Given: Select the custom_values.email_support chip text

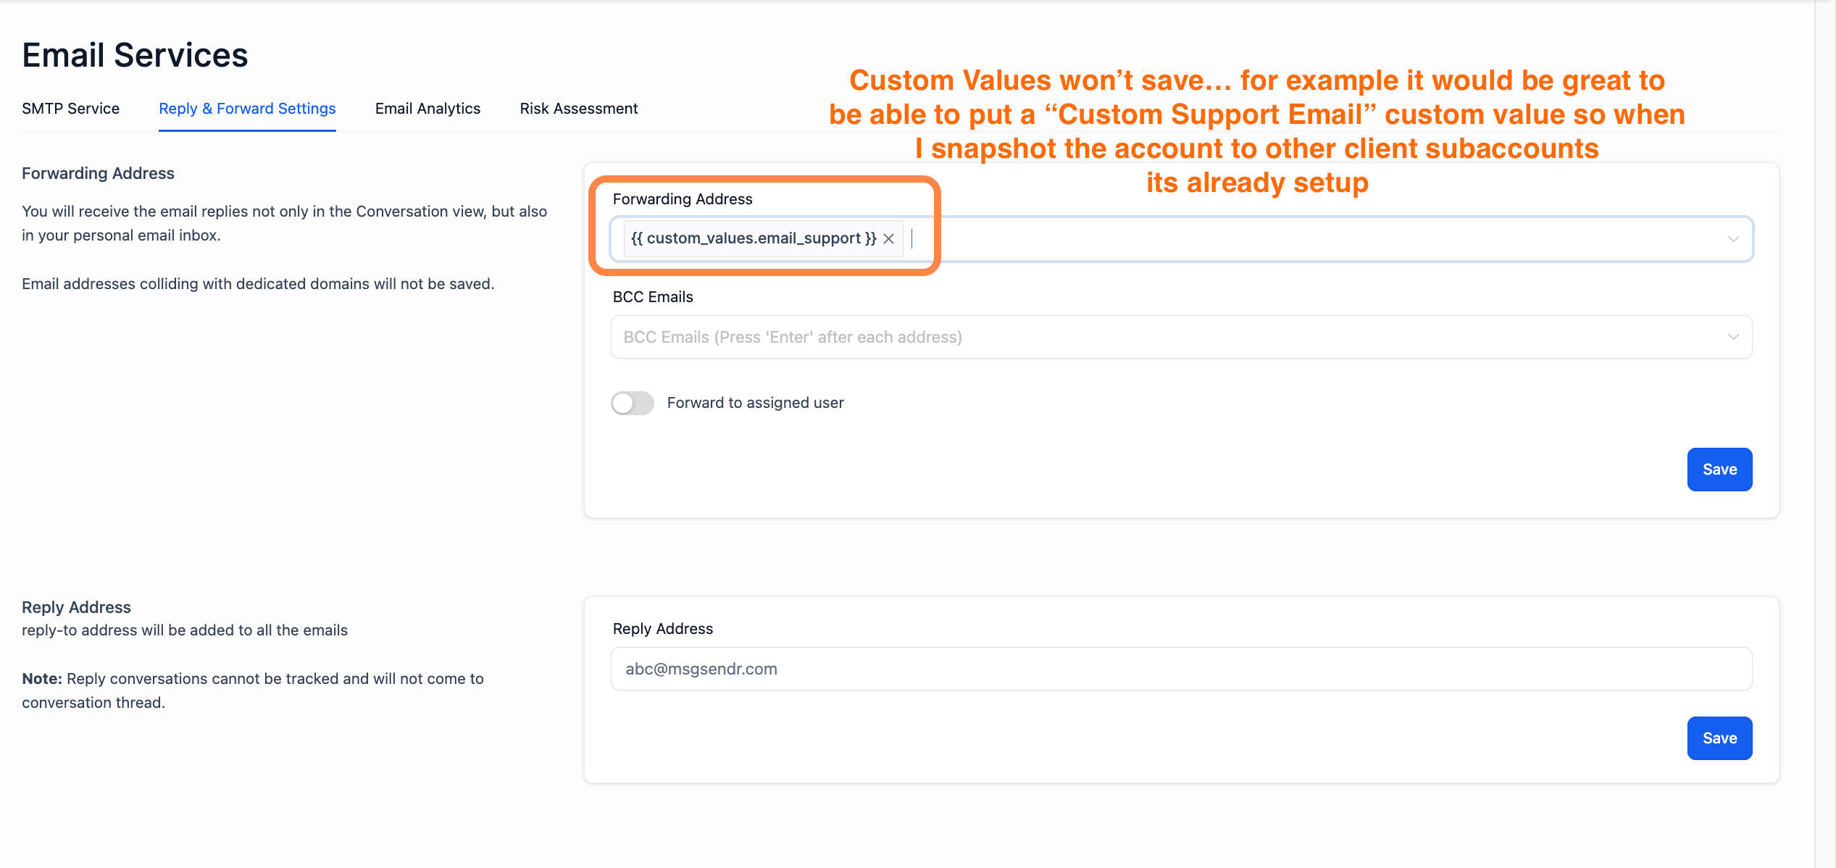Looking at the screenshot, I should tap(752, 238).
